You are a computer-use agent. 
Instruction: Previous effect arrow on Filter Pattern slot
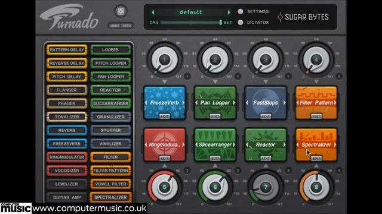tap(297, 103)
